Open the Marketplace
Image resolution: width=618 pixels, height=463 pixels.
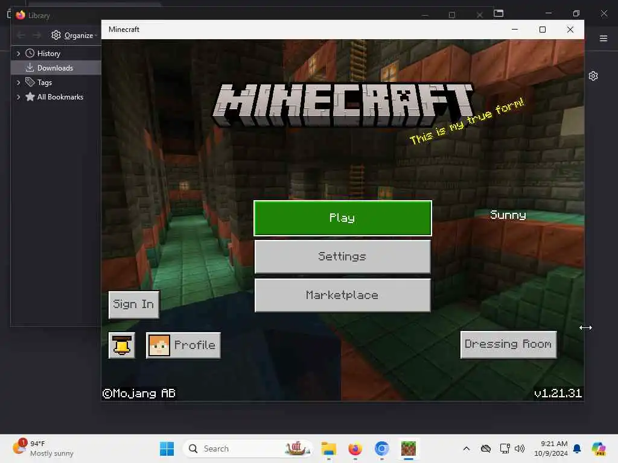(x=343, y=295)
